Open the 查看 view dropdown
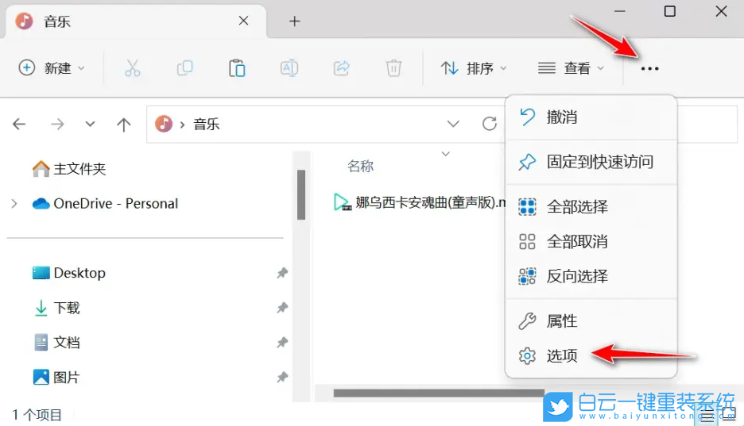The image size is (744, 426). [571, 68]
